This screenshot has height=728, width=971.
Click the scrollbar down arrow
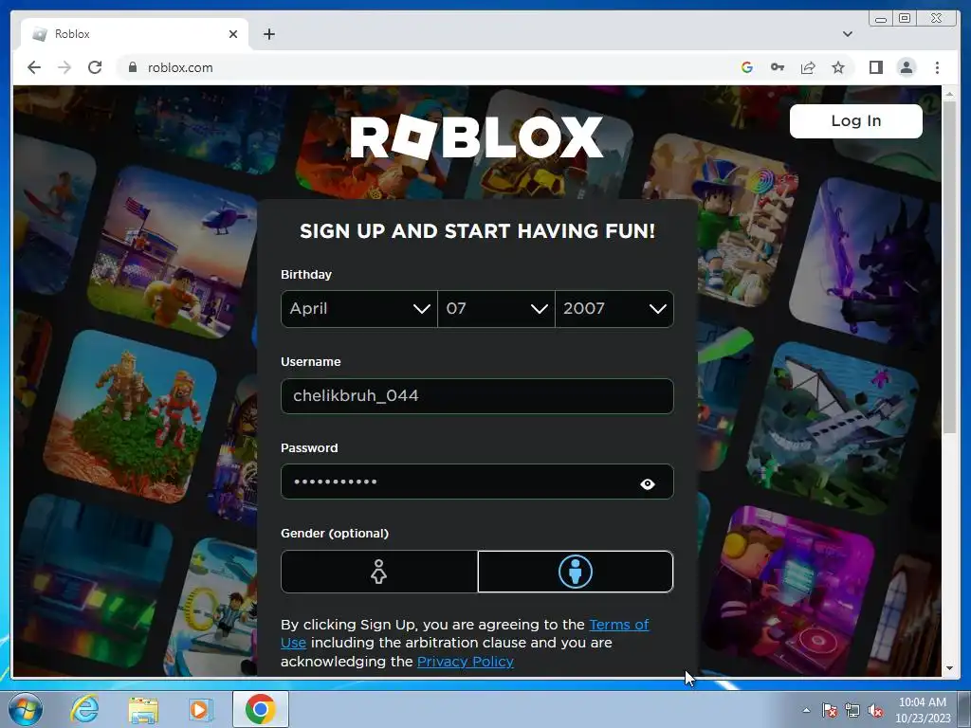(949, 668)
